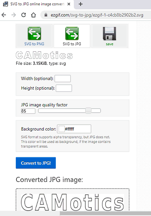Click the horizontal scrollbar at the bottom
The width and height of the screenshot is (151, 216).
tap(105, 213)
